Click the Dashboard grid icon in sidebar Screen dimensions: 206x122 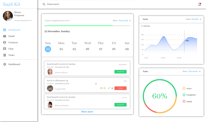click(x=5, y=30)
